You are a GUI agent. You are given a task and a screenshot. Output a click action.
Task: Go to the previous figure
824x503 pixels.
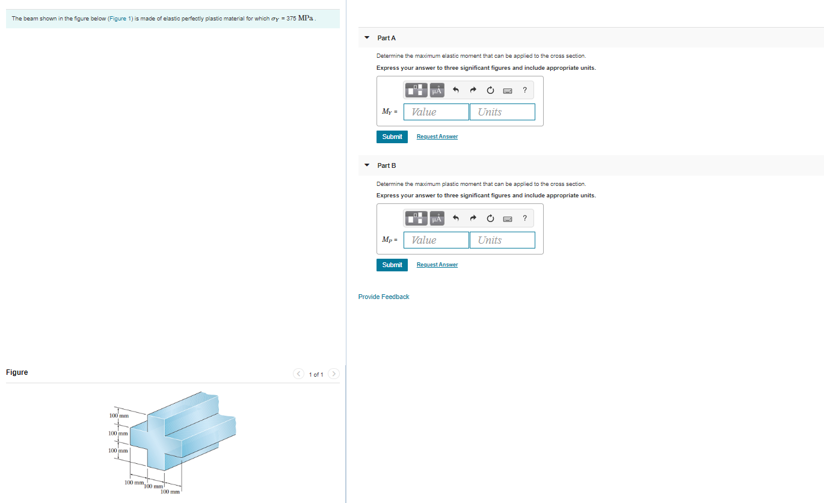[299, 374]
